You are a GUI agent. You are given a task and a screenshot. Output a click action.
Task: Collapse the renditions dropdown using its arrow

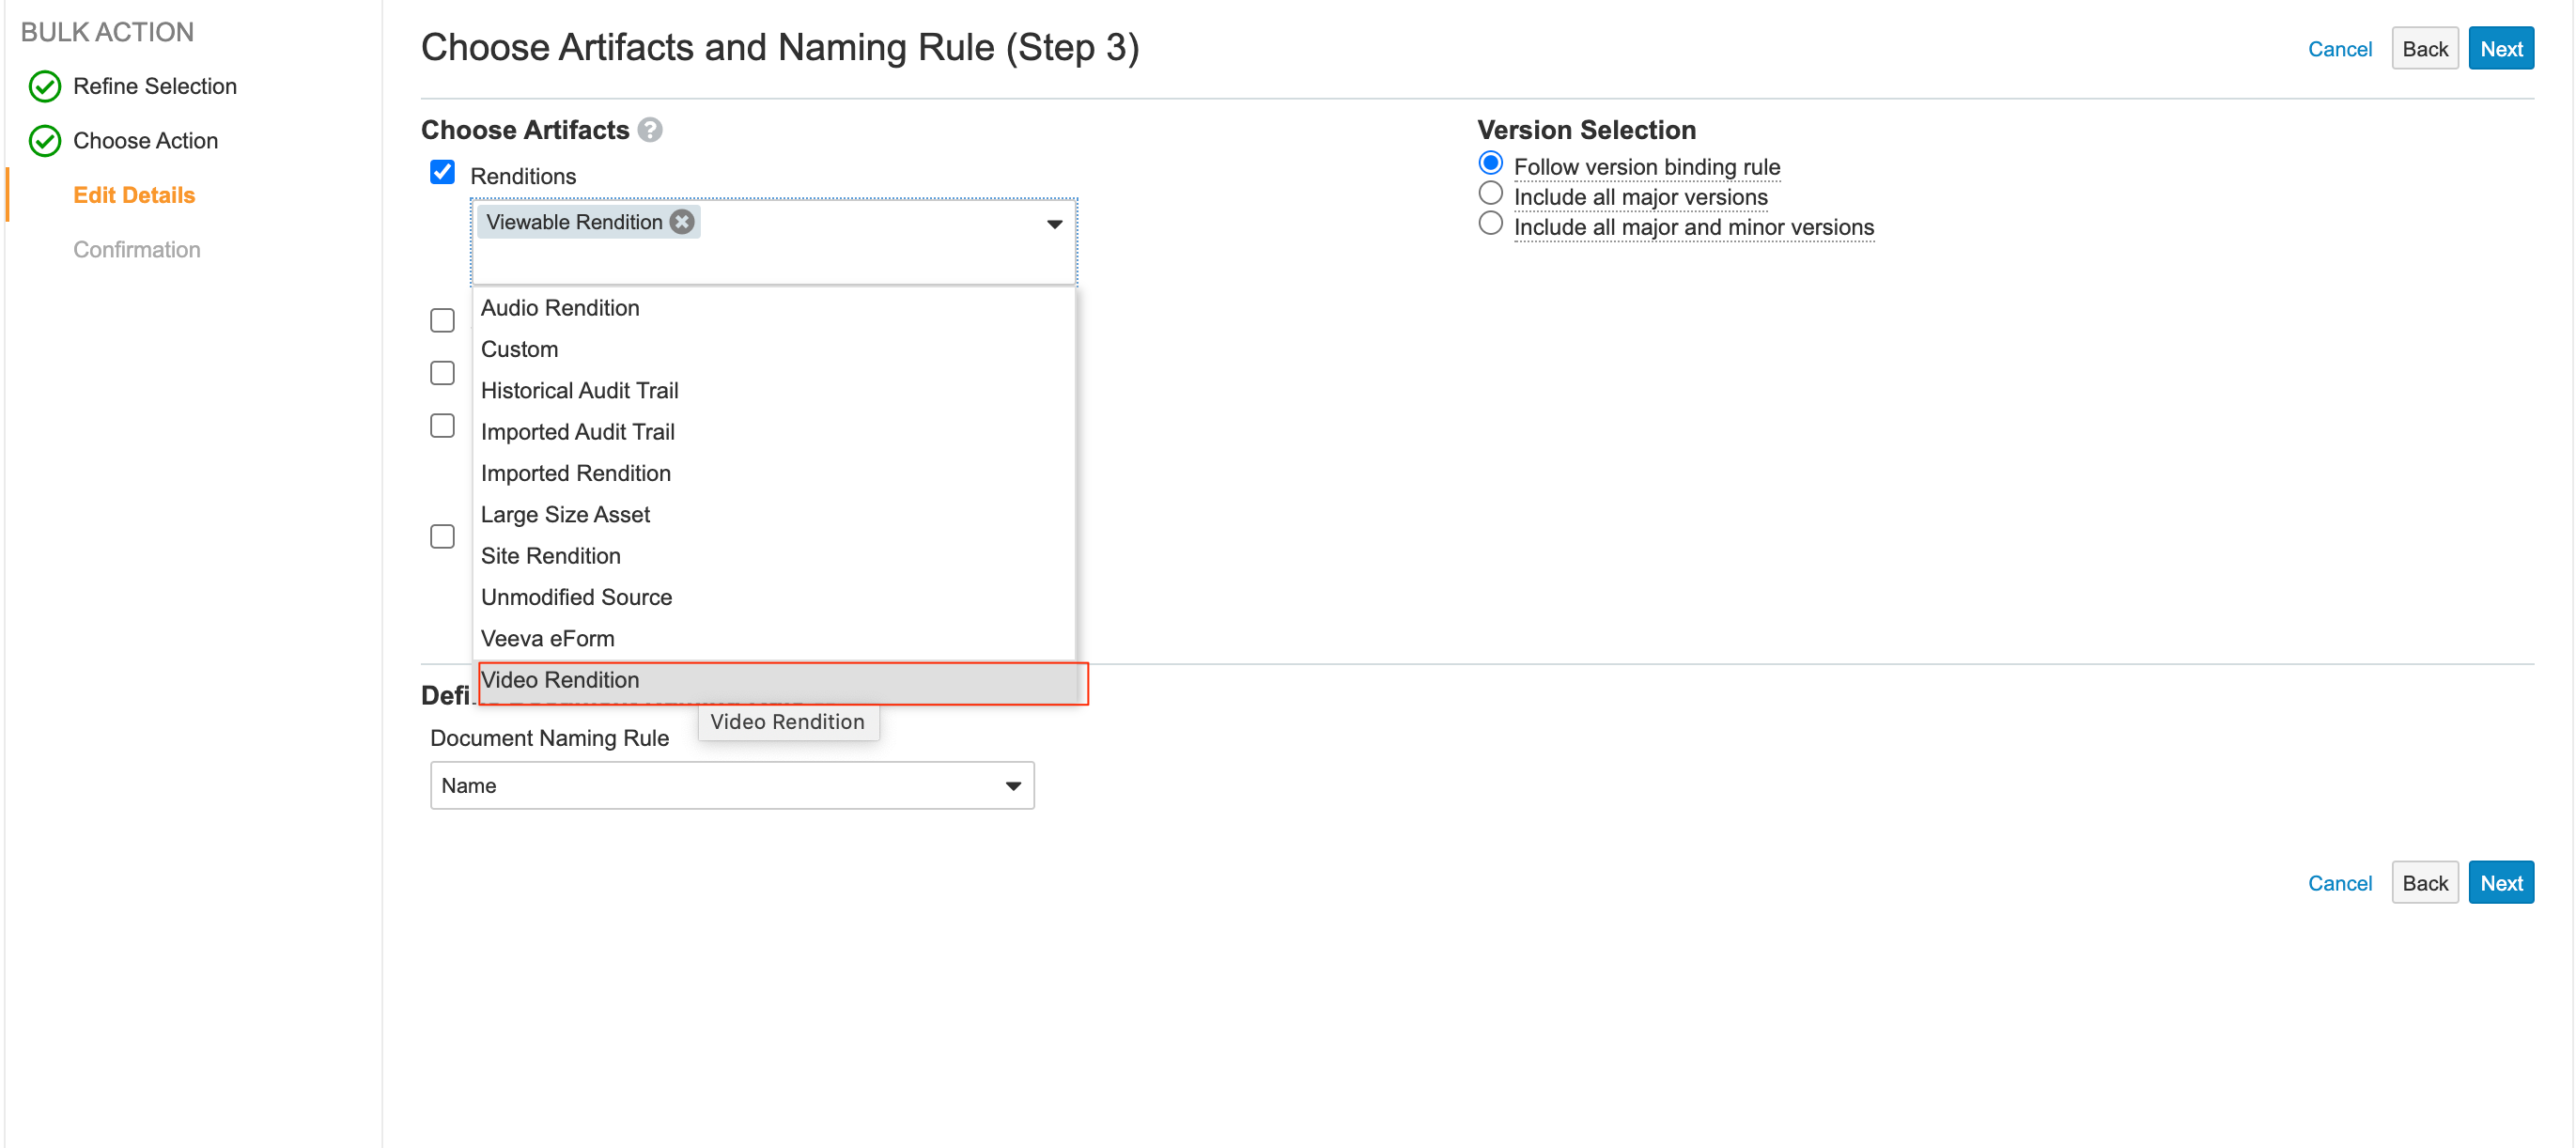click(x=1054, y=224)
